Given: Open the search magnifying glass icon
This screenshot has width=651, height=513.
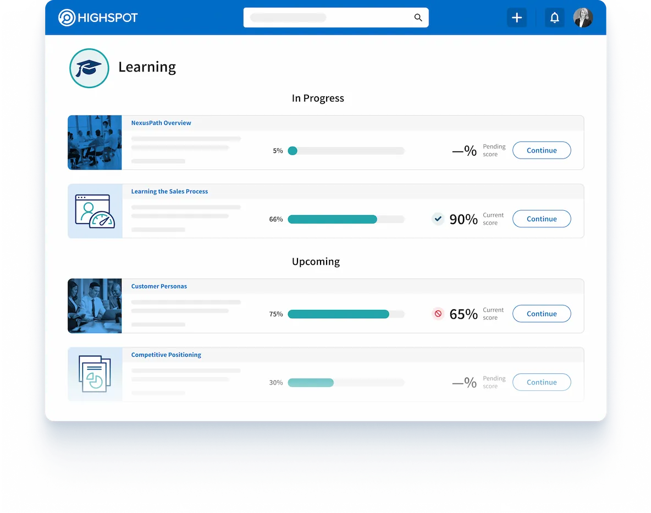Looking at the screenshot, I should 418,17.
